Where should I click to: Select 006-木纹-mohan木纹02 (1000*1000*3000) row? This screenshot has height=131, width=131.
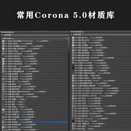(x=102, y=91)
